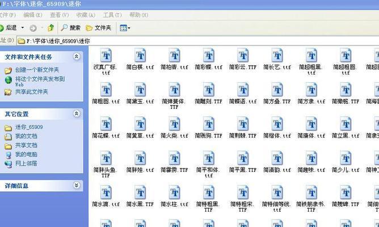379x227 pixels.
Task: Select the file name 简橄榄.TTF
Action: [x=346, y=102]
